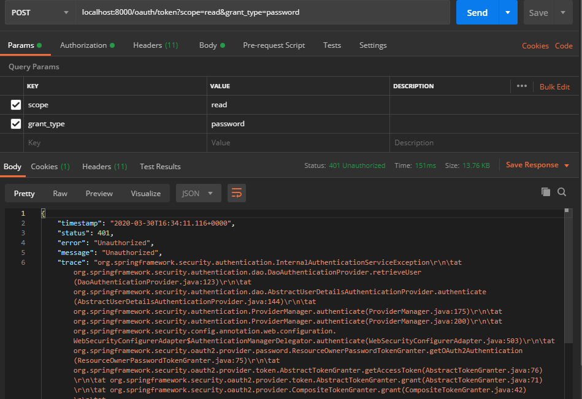Toggle word wrap for response body
Screen dimensions: 582x399
(x=237, y=193)
